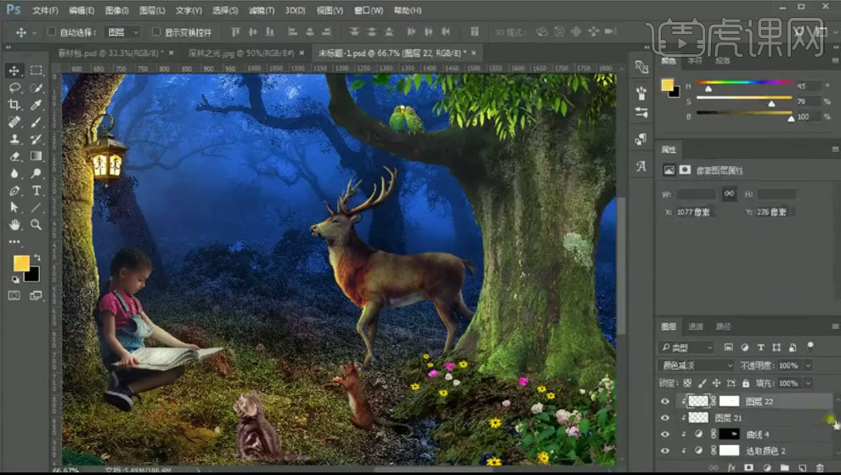This screenshot has width=841, height=475.
Task: Select the Healing Brush tool
Action: pos(14,121)
